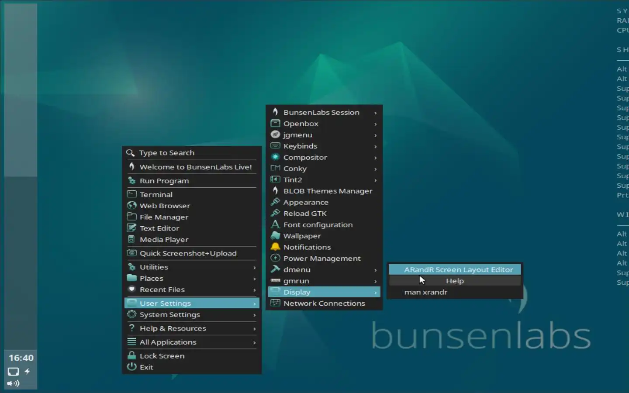The image size is (629, 393).
Task: Click the Web Browser globe icon
Action: tap(131, 205)
